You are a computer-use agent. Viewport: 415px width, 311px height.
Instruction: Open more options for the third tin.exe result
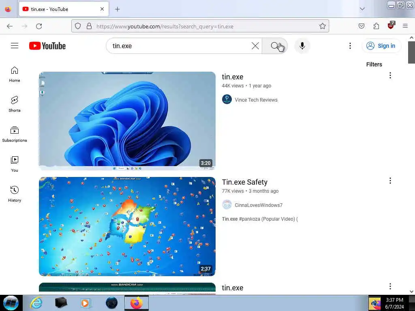390,286
